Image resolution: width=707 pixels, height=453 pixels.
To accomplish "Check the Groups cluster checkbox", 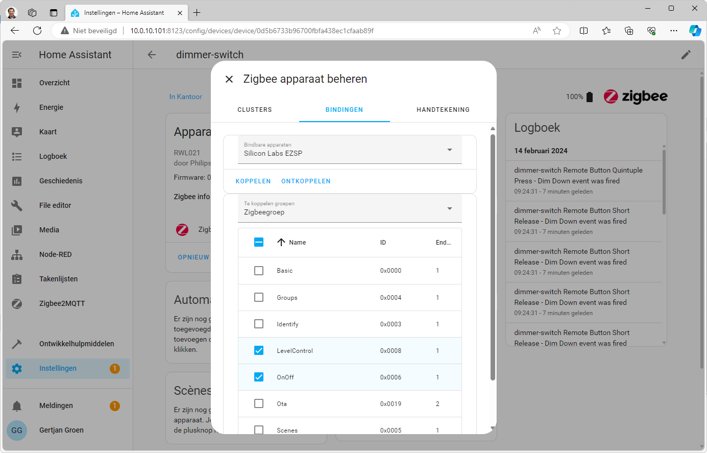I will [x=259, y=297].
